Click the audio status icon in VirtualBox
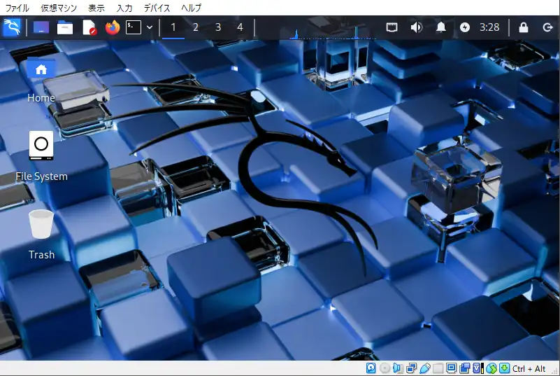This screenshot has width=560, height=376. tap(398, 368)
